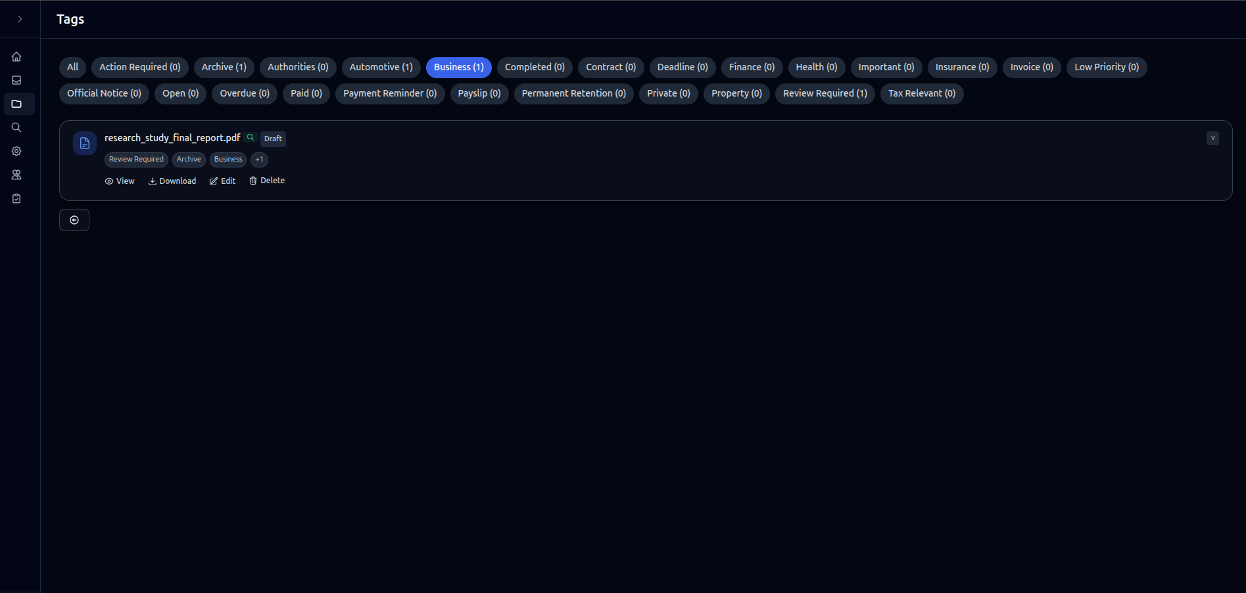
Task: Filter by Low Priority (0) tag
Action: coord(1107,67)
